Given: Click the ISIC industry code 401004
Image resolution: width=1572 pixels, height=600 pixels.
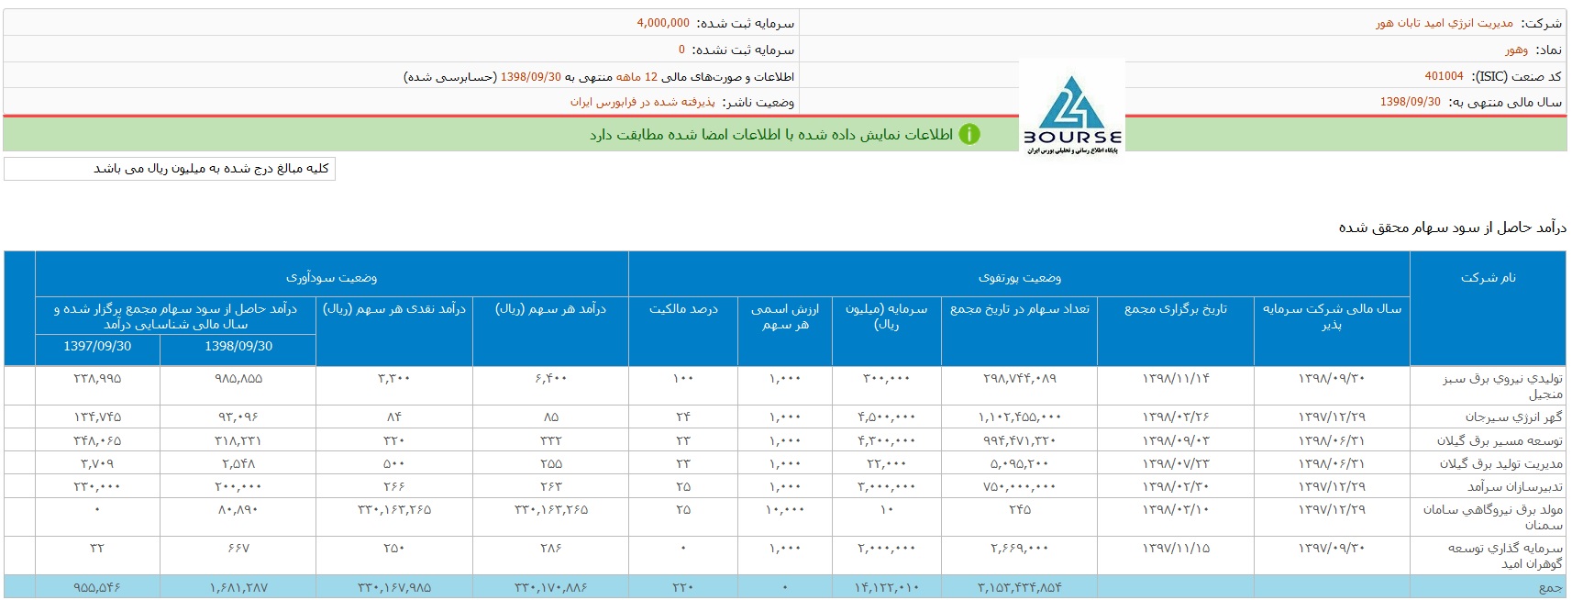Looking at the screenshot, I should coord(1444,76).
